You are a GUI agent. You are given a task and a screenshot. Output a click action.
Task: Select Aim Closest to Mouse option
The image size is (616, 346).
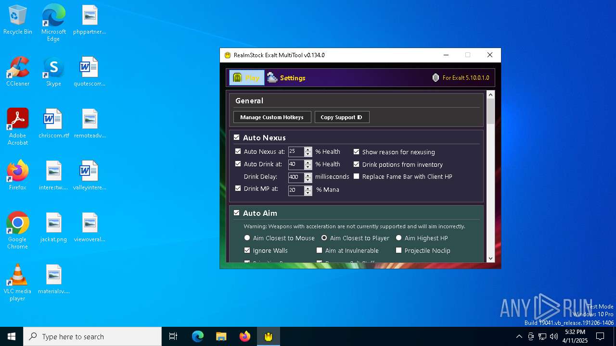coord(247,238)
